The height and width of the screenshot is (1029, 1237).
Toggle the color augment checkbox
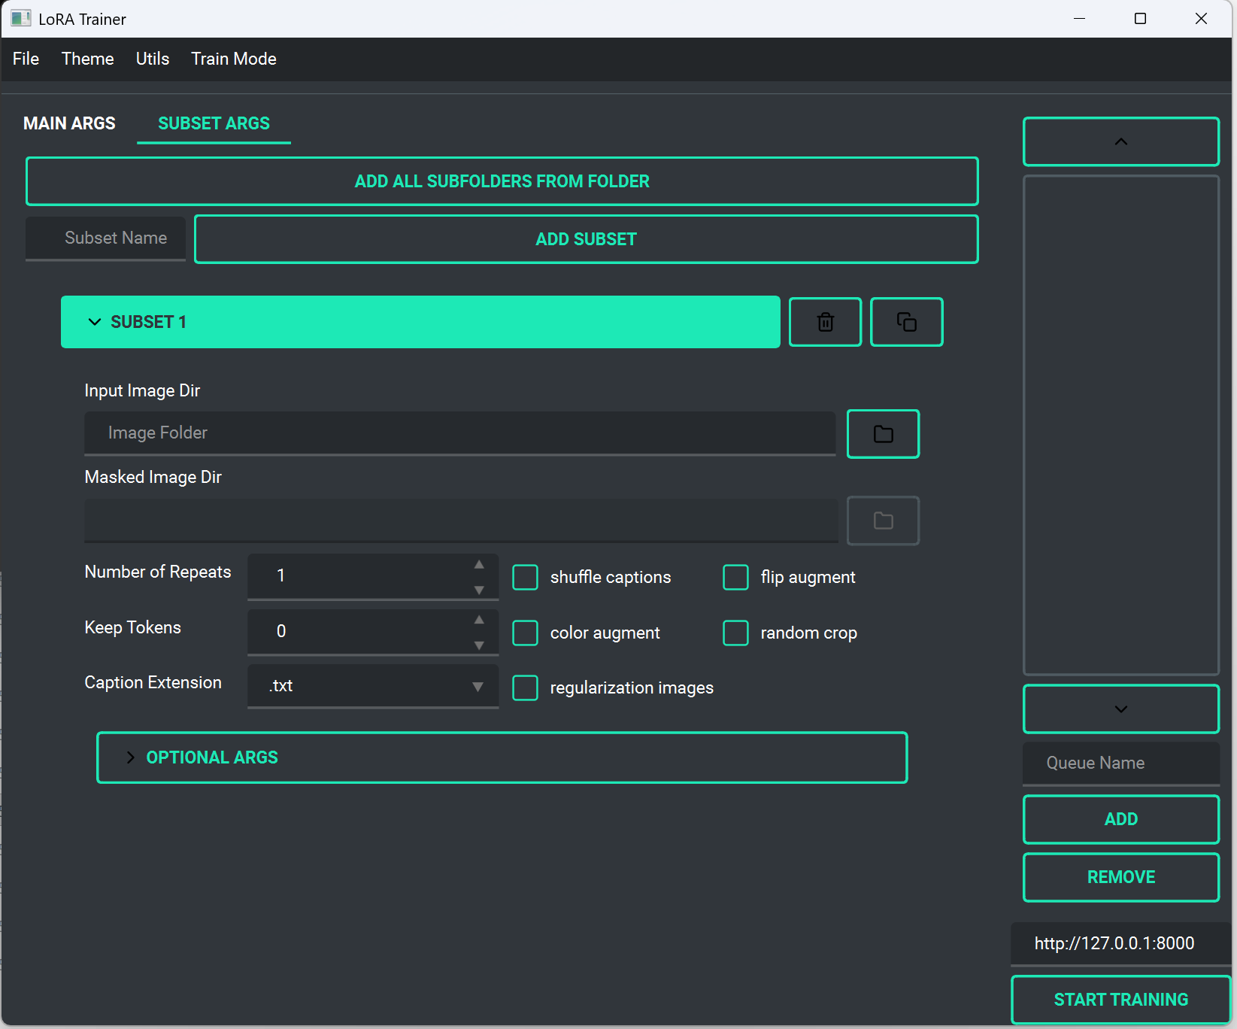(525, 633)
